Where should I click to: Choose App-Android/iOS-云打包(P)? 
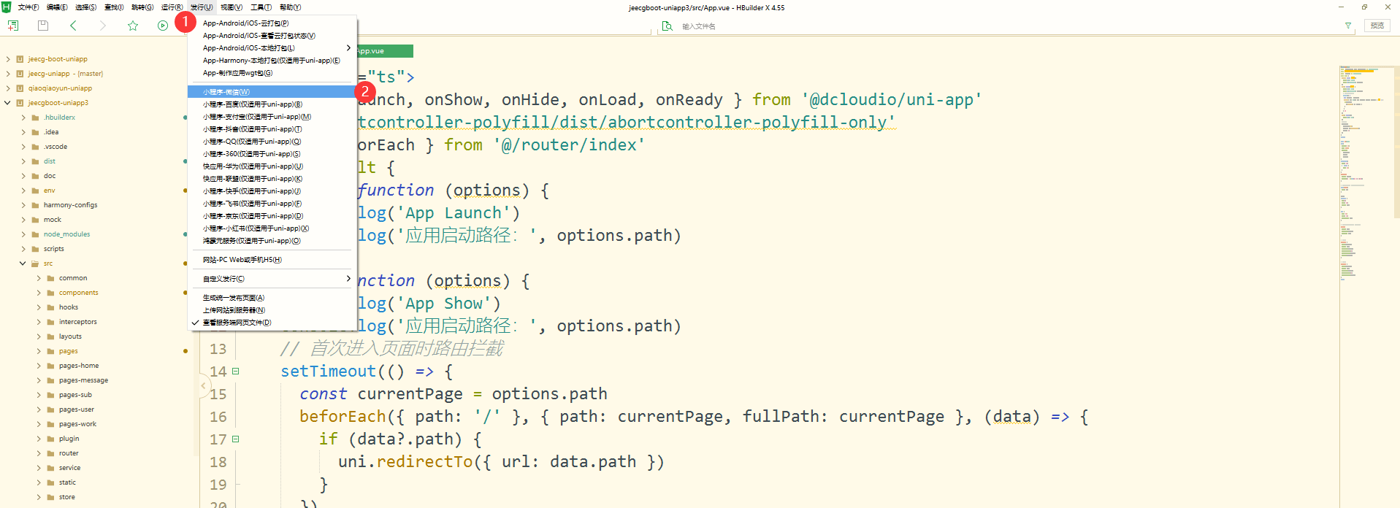click(272, 23)
